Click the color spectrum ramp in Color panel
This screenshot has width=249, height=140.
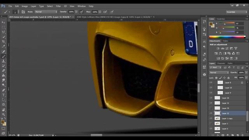click(x=227, y=37)
